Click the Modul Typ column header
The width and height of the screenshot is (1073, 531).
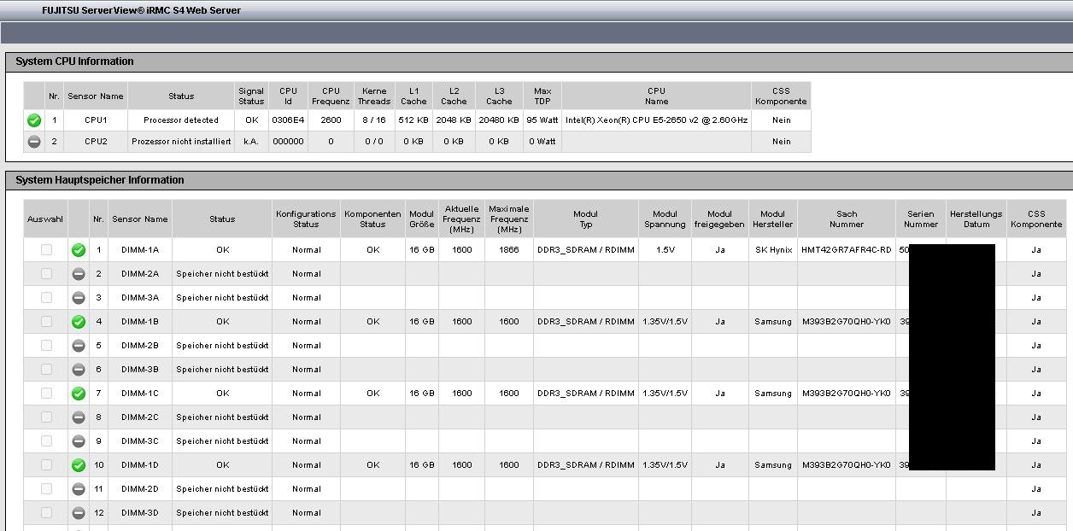586,219
